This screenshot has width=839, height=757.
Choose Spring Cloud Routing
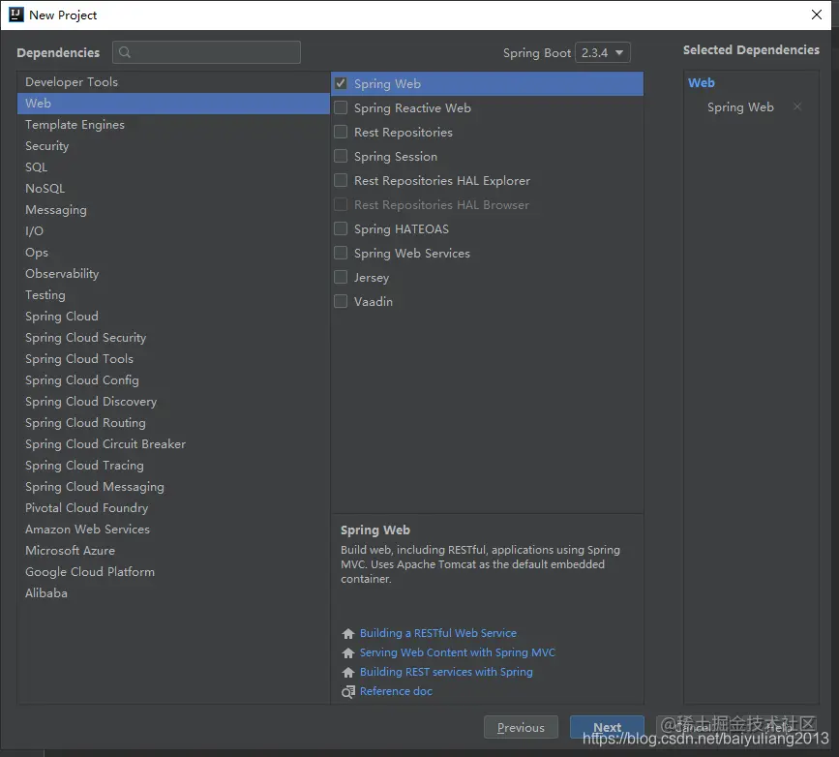click(x=173, y=423)
